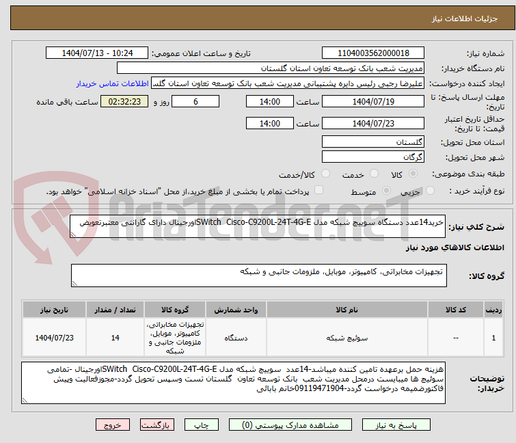This screenshot has height=443, width=516.
Task: Click the گروه کالا column header
Action: click(x=175, y=310)
